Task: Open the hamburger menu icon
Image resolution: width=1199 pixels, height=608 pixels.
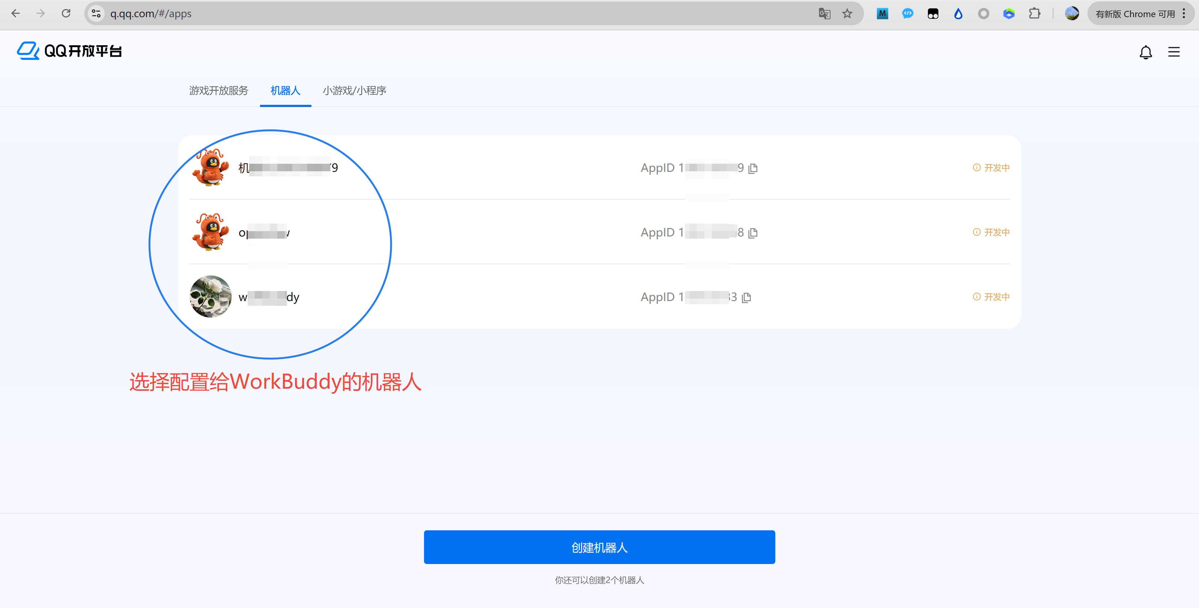Action: coord(1173,52)
